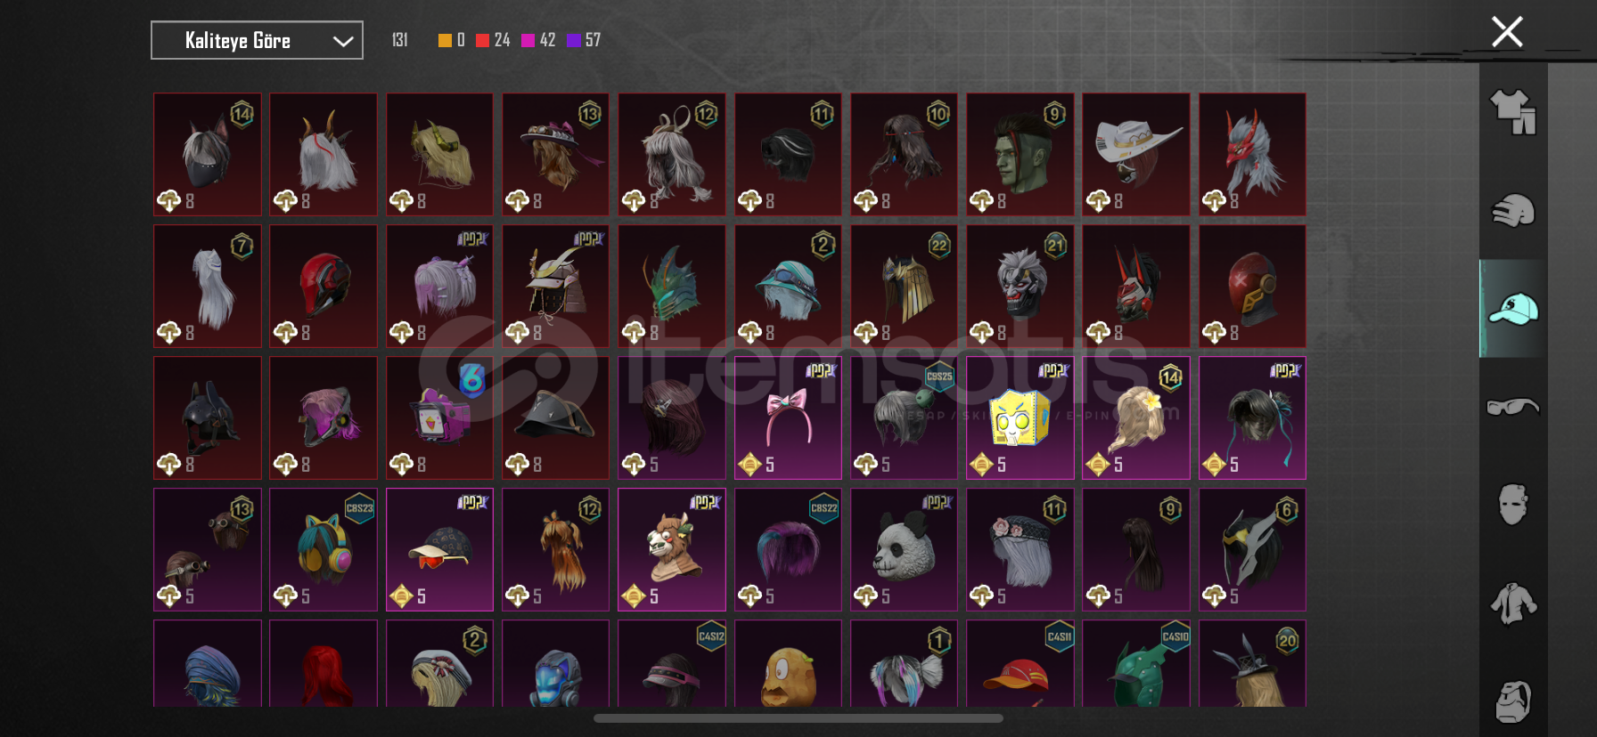The width and height of the screenshot is (1597, 737).
Task: Filter by purple quality swatch 57
Action: point(584,40)
